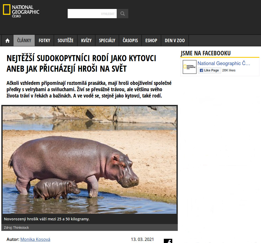Select the Speciály menu item
The width and height of the screenshot is (261, 243).
(x=107, y=41)
